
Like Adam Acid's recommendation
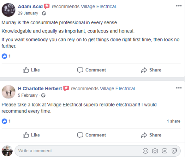(x=31, y=70)
